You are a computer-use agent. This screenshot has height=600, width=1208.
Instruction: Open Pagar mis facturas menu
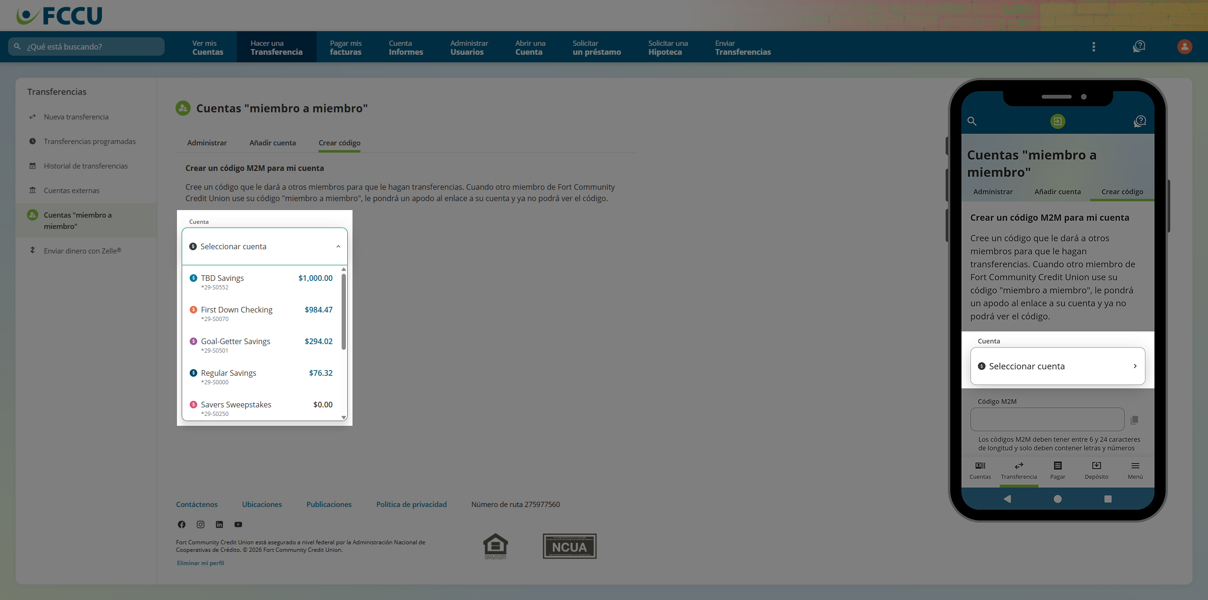[x=346, y=47]
